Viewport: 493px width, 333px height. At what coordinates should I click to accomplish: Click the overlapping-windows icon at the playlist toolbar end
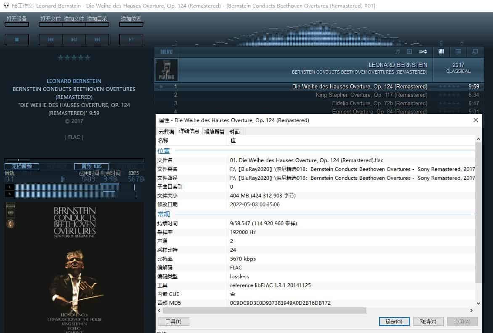[x=475, y=52]
